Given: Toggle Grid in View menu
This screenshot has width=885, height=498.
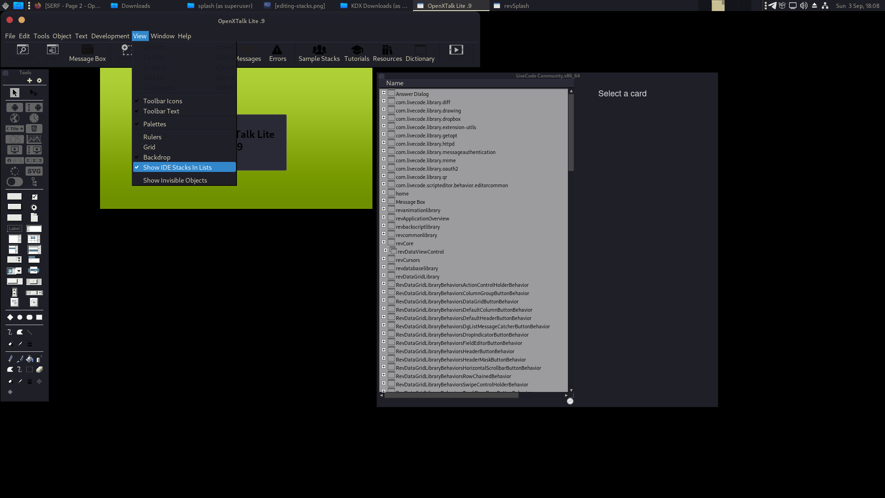Looking at the screenshot, I should pyautogui.click(x=184, y=147).
